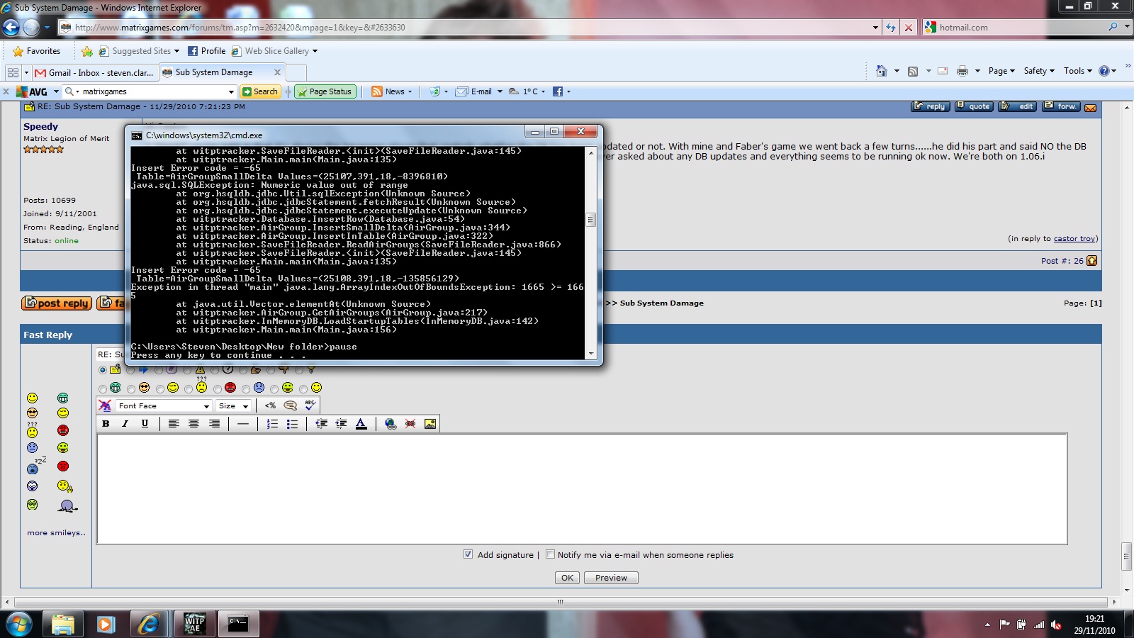This screenshot has width=1134, height=638.
Task: Select the note message icon radio button
Action: point(103,370)
